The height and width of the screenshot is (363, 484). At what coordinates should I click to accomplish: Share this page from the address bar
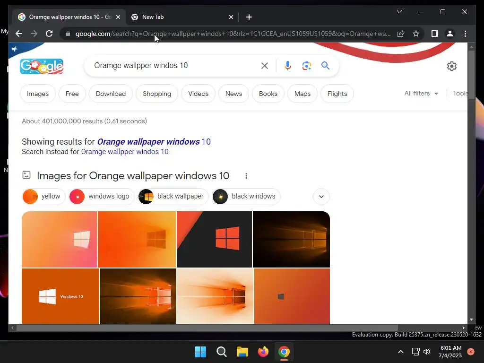pyautogui.click(x=401, y=34)
